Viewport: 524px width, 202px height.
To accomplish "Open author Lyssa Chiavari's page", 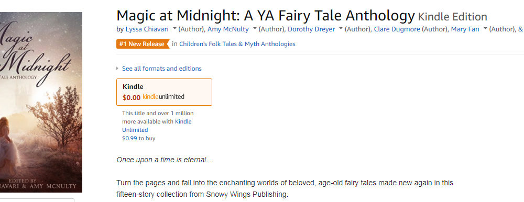I will click(x=147, y=29).
